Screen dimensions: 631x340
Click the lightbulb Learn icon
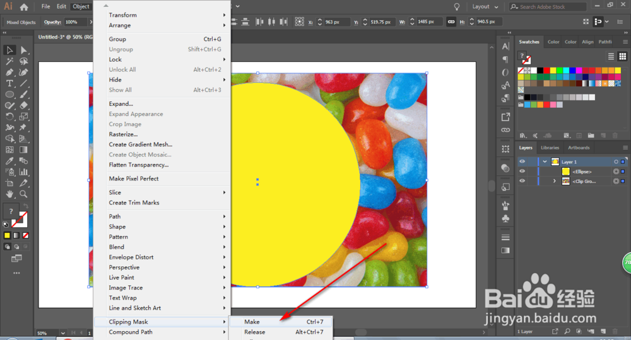point(457,7)
